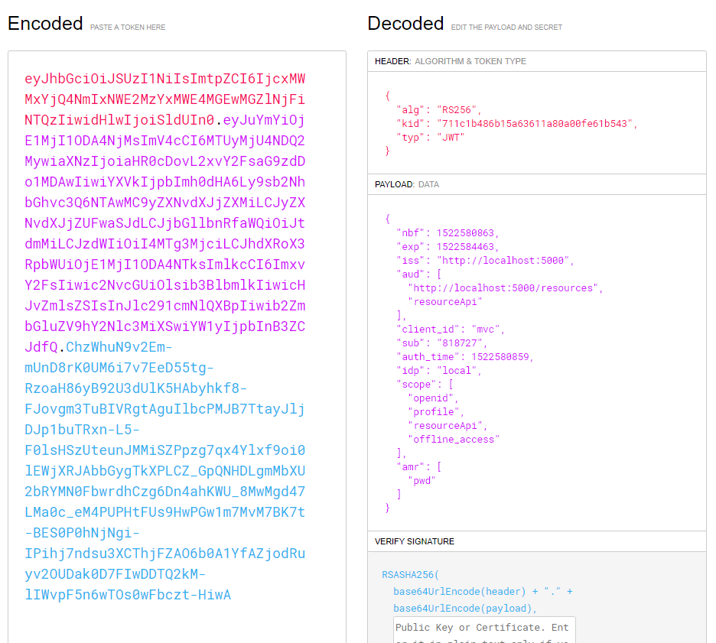Image resolution: width=716 pixels, height=643 pixels.
Task: Click the "PAYLOAD: DATA" section label
Action: point(407,184)
